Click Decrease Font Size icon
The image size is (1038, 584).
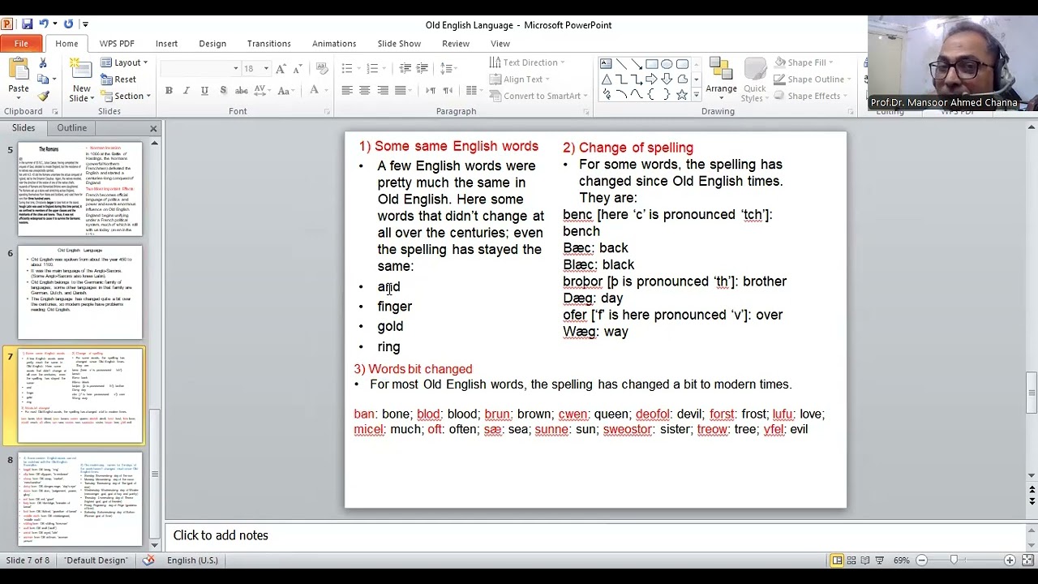tap(299, 69)
